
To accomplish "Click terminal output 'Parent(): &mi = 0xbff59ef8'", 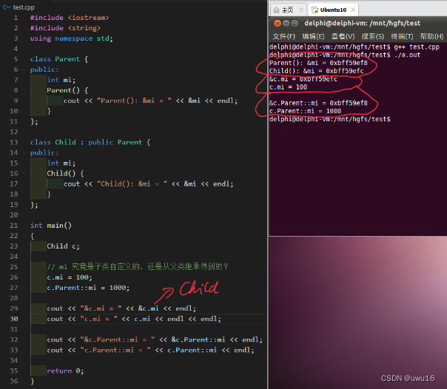I will tap(318, 63).
